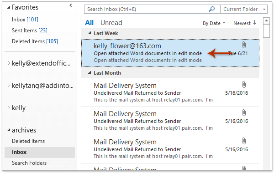Collapse the Favorites section
This screenshot has width=274, height=173.
coord(9,7)
